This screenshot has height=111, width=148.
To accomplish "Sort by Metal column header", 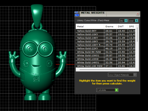I will click(90, 27).
